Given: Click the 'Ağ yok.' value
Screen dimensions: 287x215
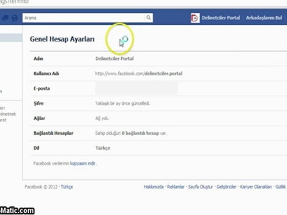Looking at the screenshot, I should 102,119.
